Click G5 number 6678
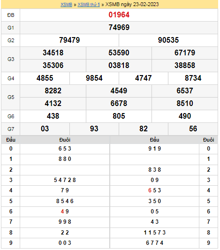Screen dimensions: 220x250 point(119,103)
